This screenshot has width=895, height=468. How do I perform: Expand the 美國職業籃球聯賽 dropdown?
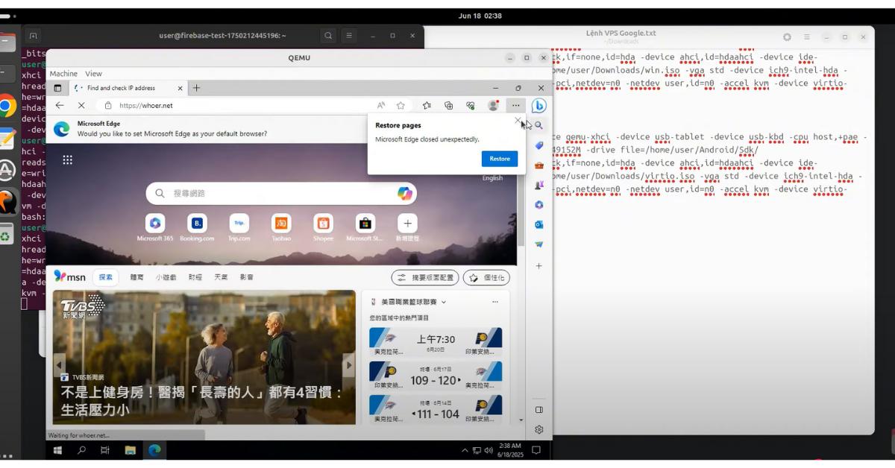444,302
